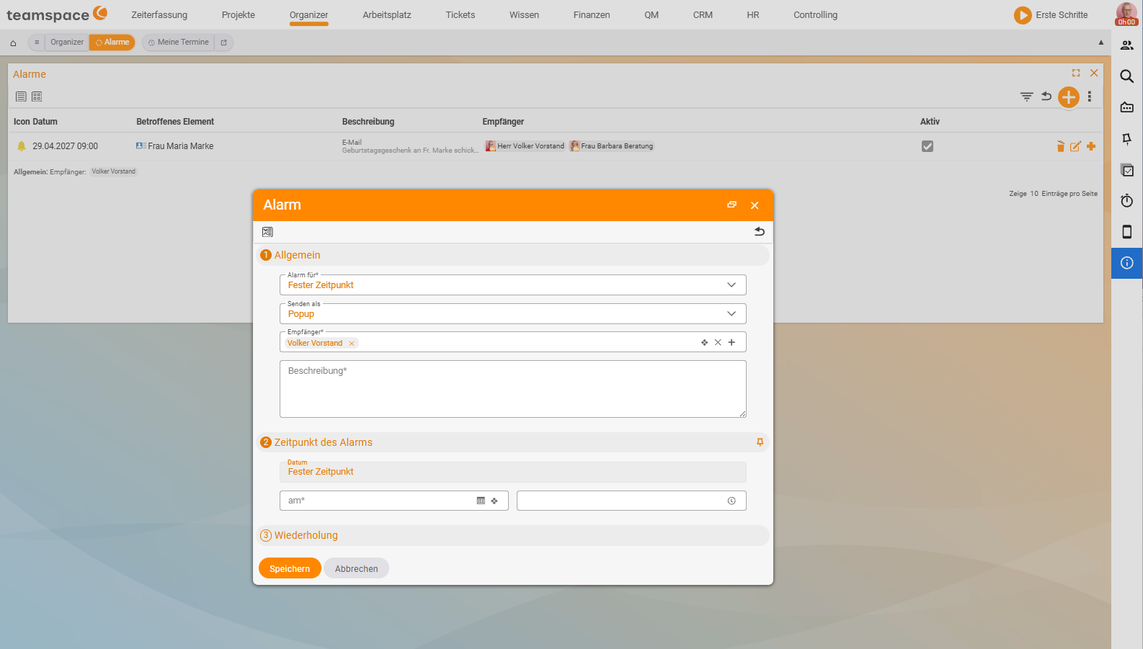The height and width of the screenshot is (649, 1143).
Task: Open Erste Schritte guide
Action: 1051,14
